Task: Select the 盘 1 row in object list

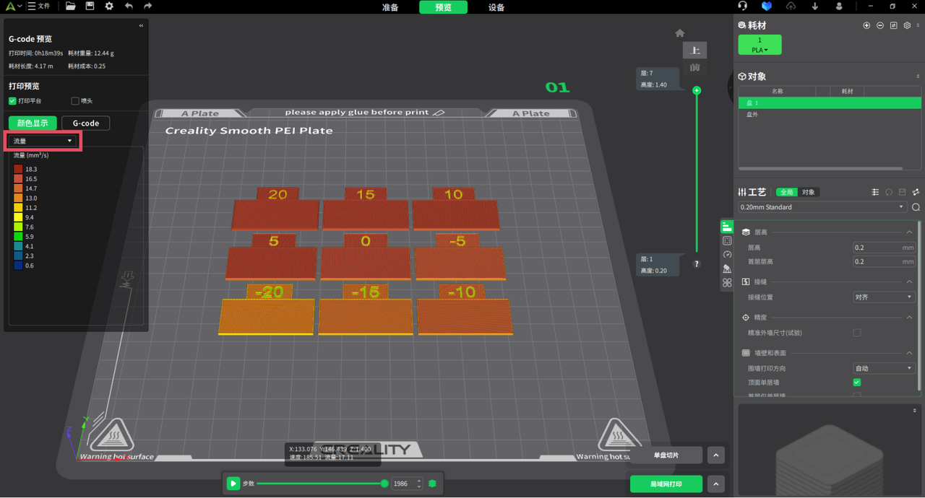Action: 830,103
